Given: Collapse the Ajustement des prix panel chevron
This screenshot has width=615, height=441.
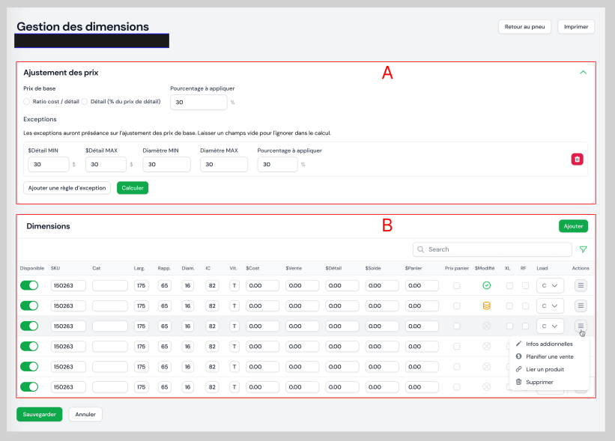Looking at the screenshot, I should [x=584, y=73].
